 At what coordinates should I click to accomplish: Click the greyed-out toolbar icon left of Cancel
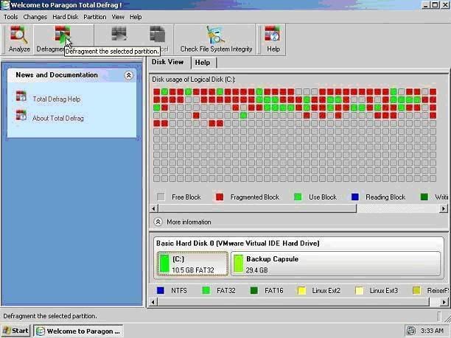[x=119, y=34]
